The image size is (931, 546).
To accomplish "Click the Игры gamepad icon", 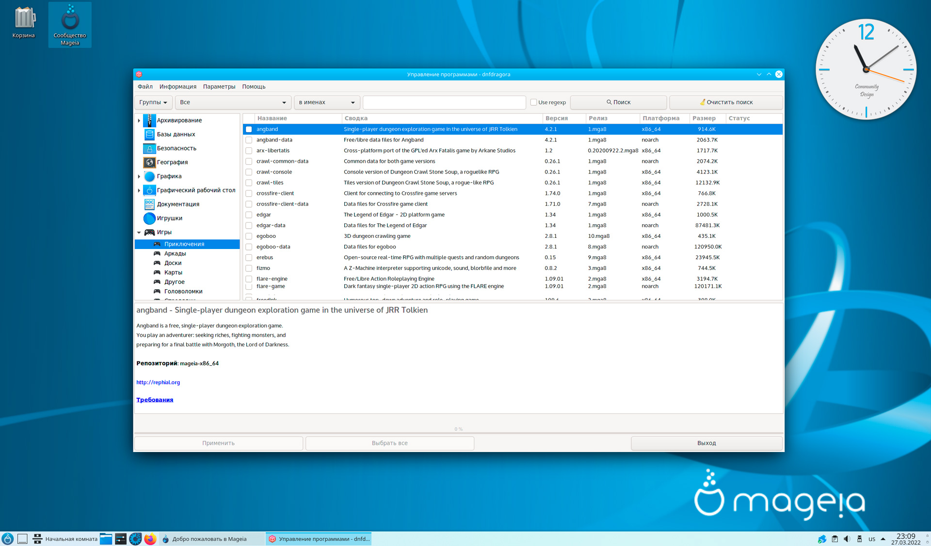I will 149,232.
